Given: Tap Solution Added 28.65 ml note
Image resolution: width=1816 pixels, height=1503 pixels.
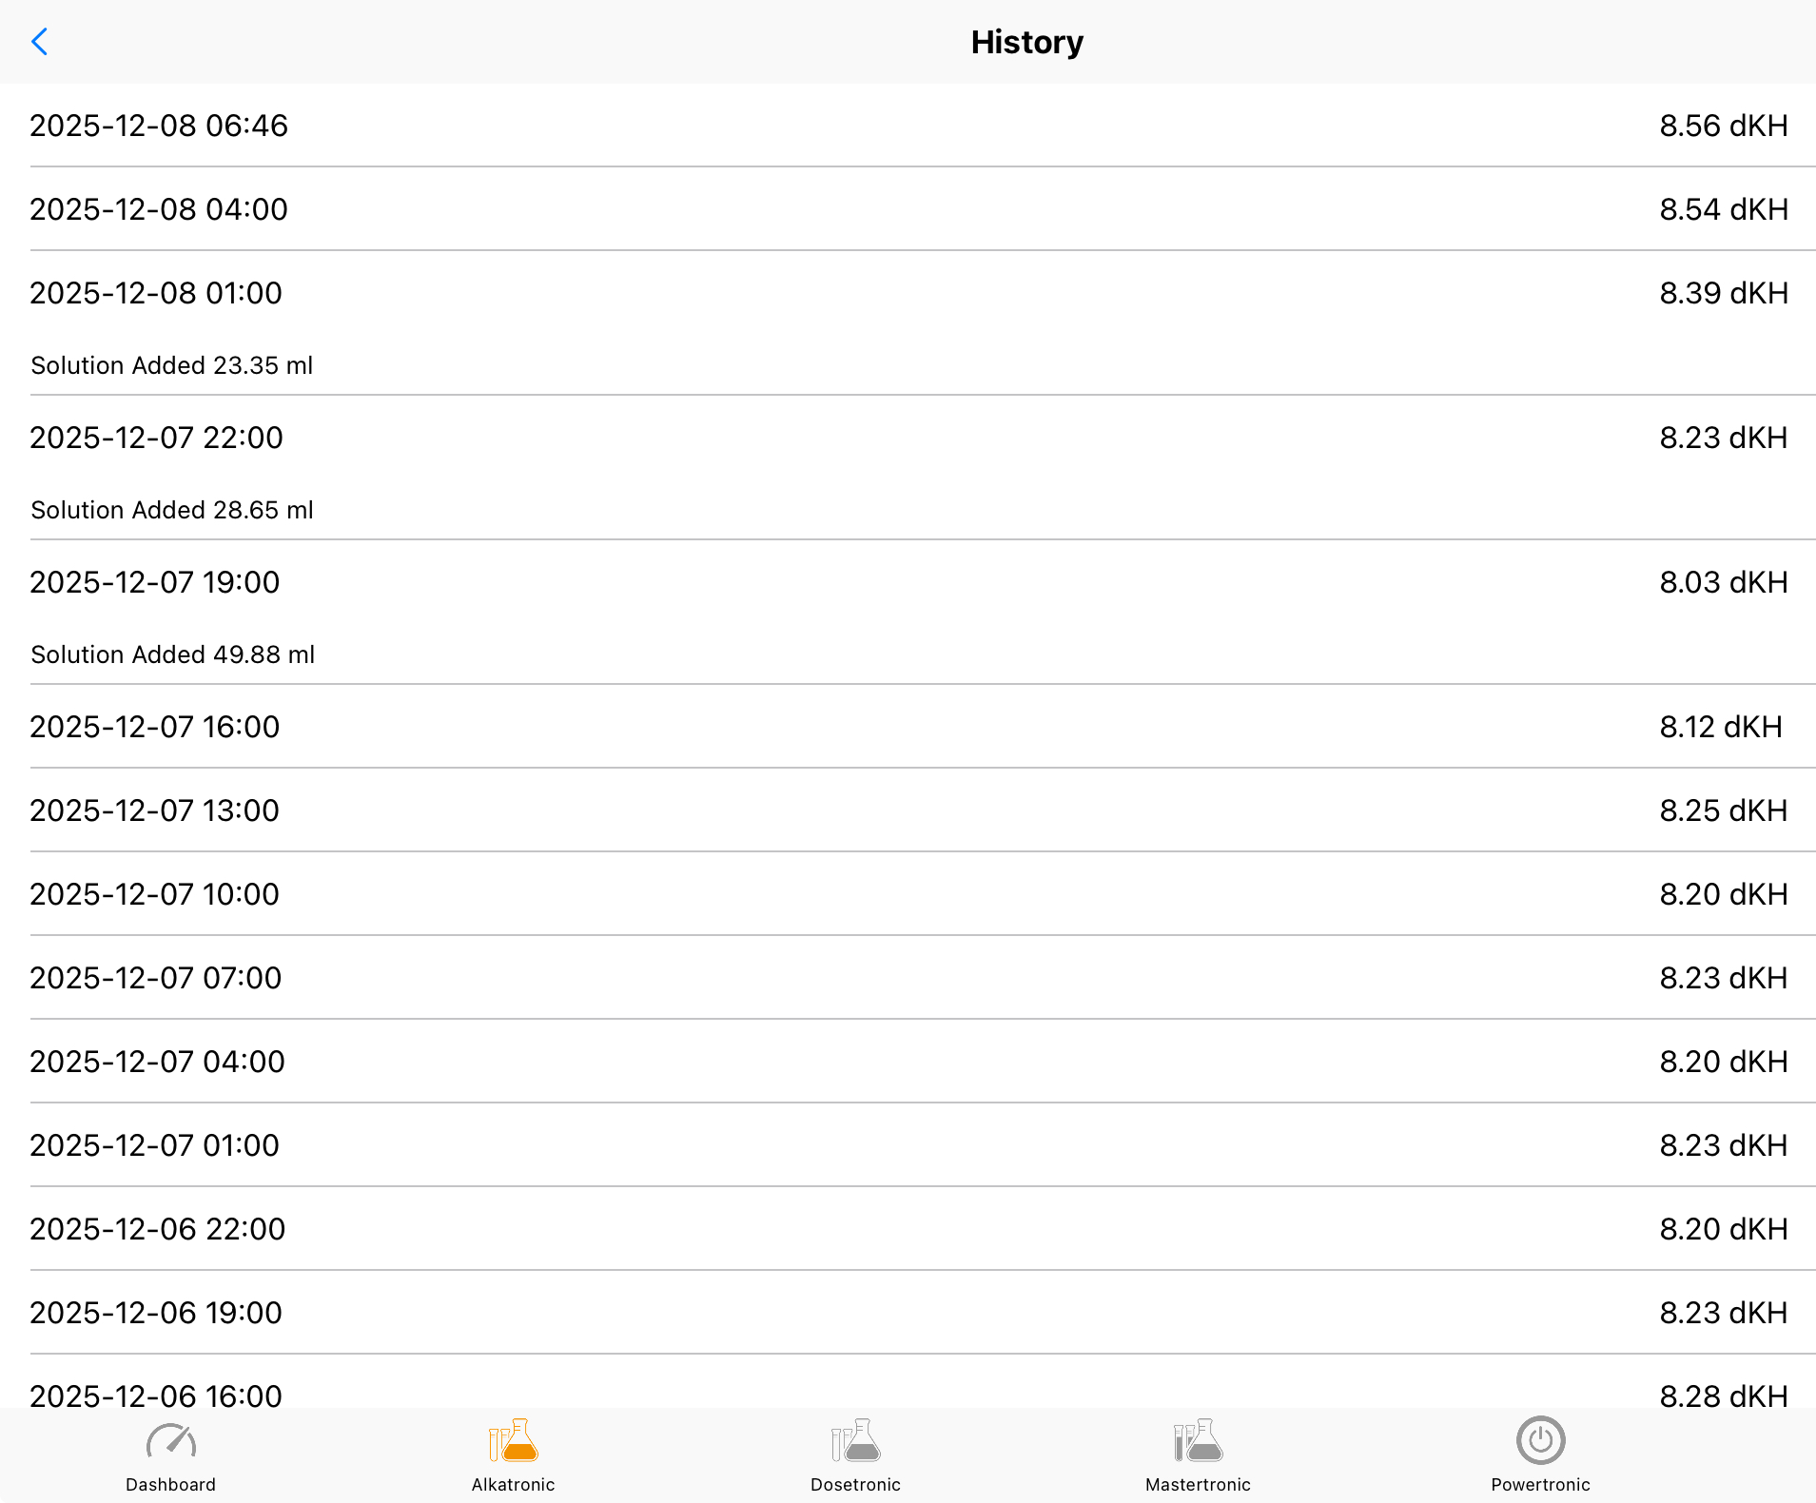Looking at the screenshot, I should pos(172,510).
